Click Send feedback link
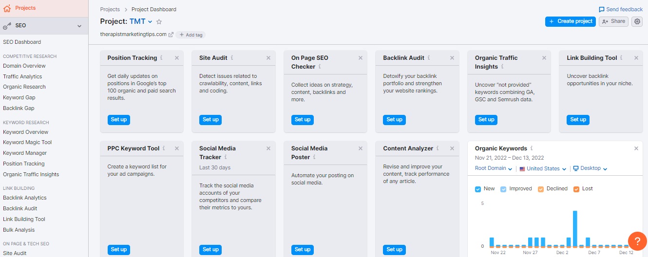 point(621,9)
